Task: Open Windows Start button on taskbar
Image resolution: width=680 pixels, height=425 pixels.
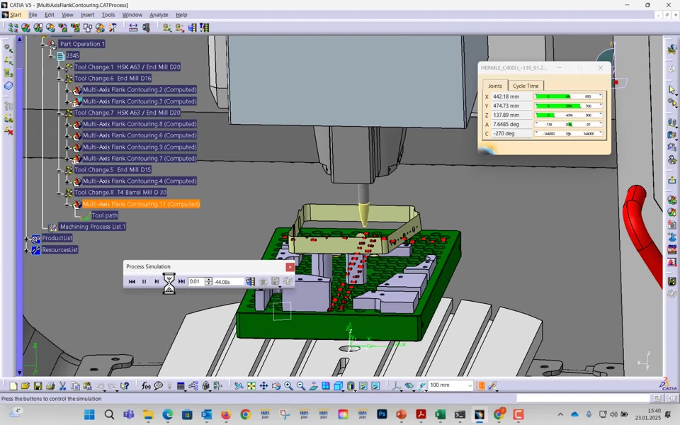Action: [x=89, y=414]
